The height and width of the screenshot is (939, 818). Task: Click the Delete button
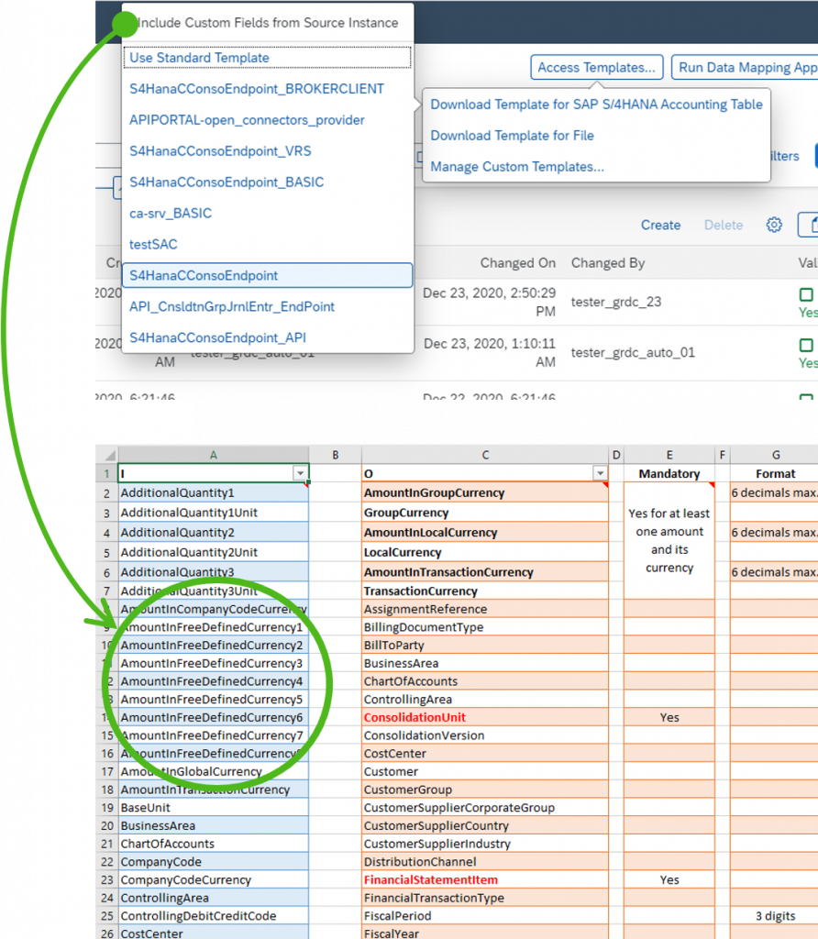(x=724, y=225)
